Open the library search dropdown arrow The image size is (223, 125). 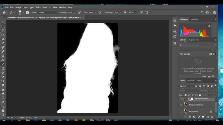(x=215, y=45)
